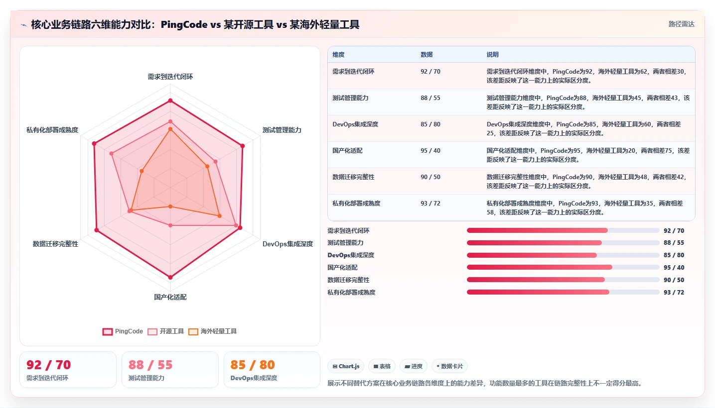Screen dimensions: 715x408
Task: Select the 表格 chip
Action: point(382,366)
